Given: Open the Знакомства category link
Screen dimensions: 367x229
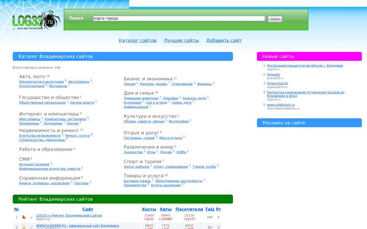Looking at the screenshot, I should 133,152.
